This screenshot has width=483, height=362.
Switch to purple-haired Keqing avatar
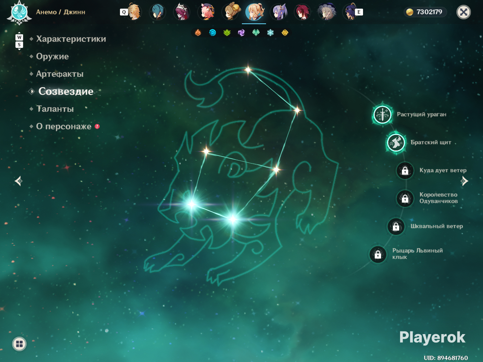pyautogui.click(x=279, y=12)
